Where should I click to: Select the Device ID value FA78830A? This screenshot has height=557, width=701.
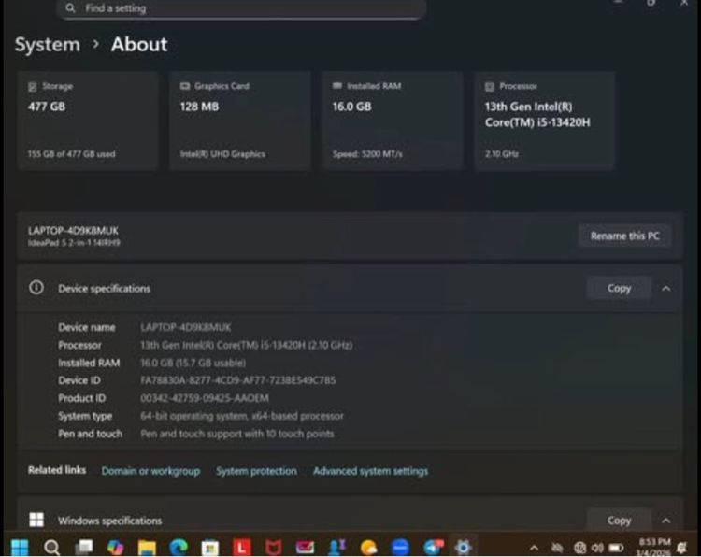[x=237, y=380]
